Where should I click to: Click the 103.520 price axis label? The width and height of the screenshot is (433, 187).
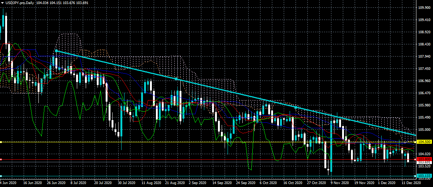pyautogui.click(x=424, y=166)
